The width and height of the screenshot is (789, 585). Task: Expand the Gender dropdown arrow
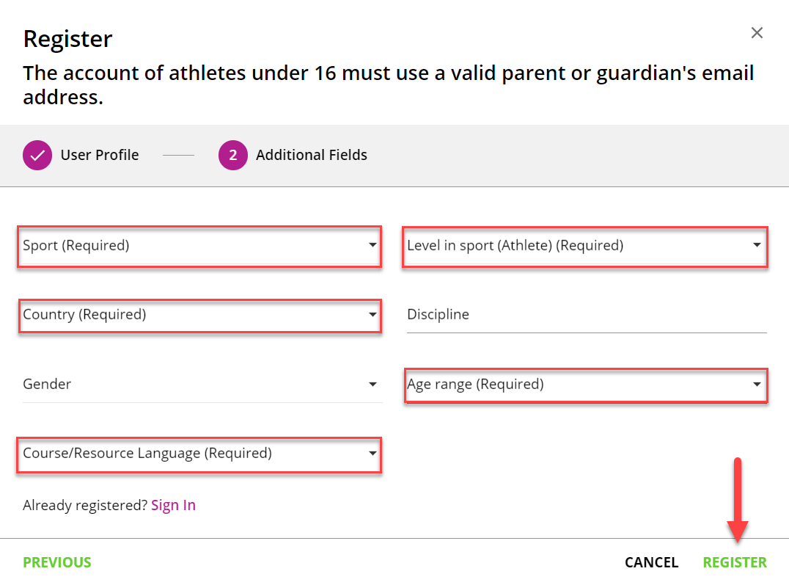click(x=373, y=385)
